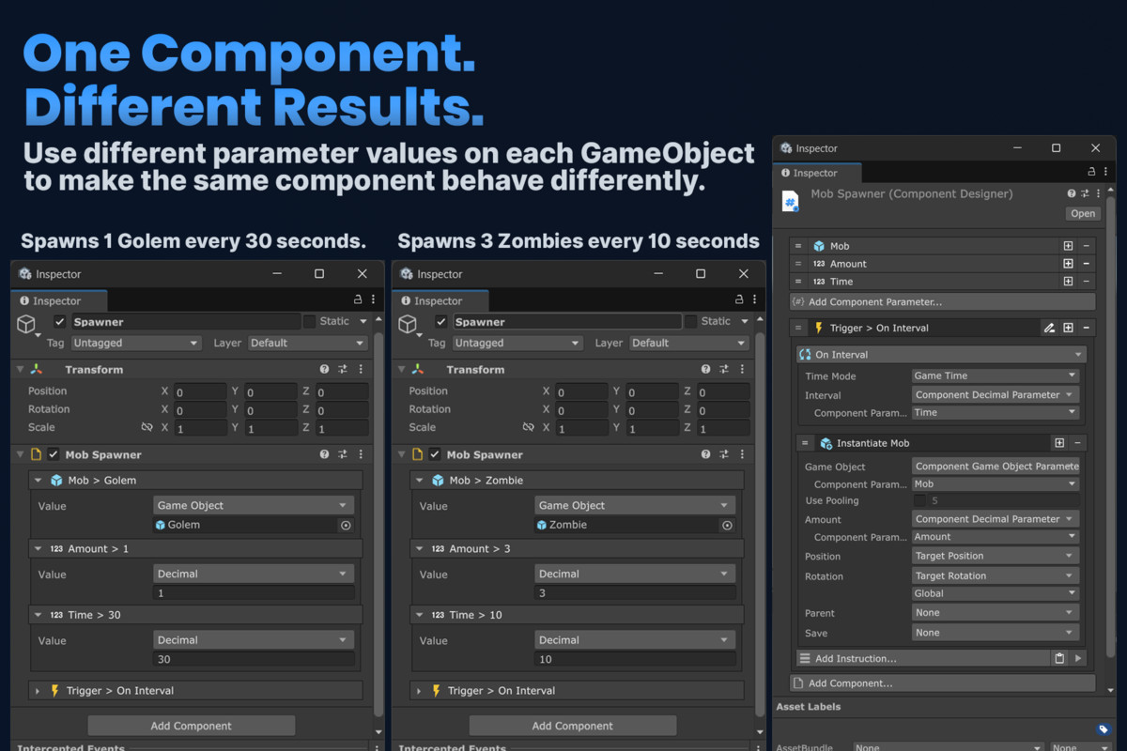The height and width of the screenshot is (751, 1127).
Task: Open the Zombie inspector tab-bar kebab menu
Action: point(754,300)
